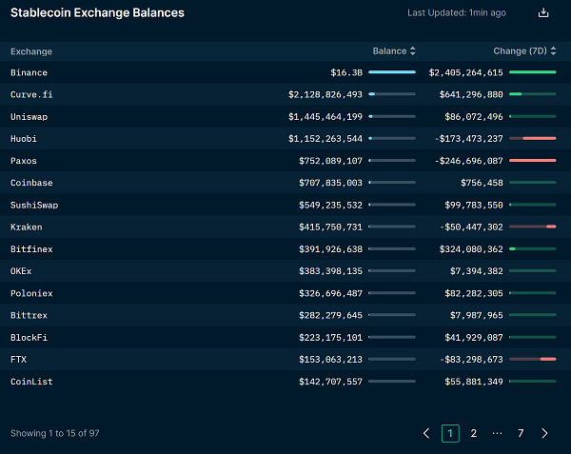The width and height of the screenshot is (571, 454).
Task: Click Huobi balance $1,152,263,544
Action: tap(325, 139)
